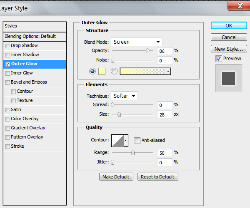Viewport: 250px width, 208px height.
Task: Select Blending Options: Default
Action: [x=35, y=36]
